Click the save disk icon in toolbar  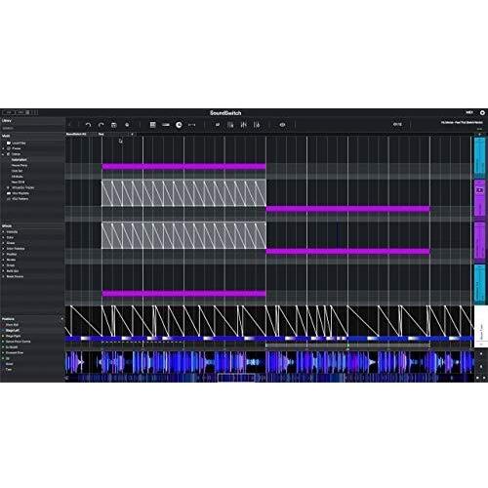coord(114,125)
